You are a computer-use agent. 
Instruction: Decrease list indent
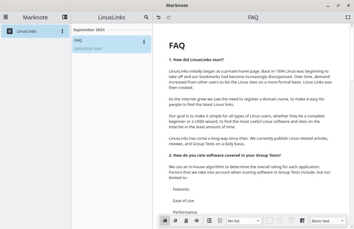220,220
